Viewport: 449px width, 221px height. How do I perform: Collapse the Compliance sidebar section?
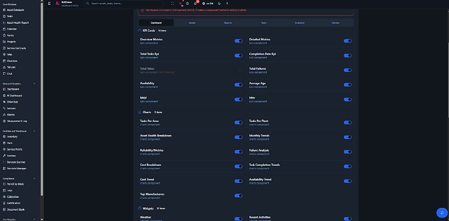tap(35, 178)
